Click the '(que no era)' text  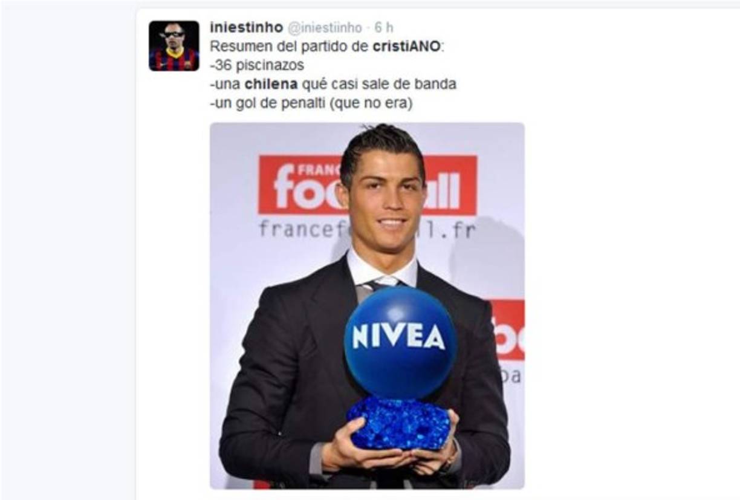pyautogui.click(x=371, y=104)
